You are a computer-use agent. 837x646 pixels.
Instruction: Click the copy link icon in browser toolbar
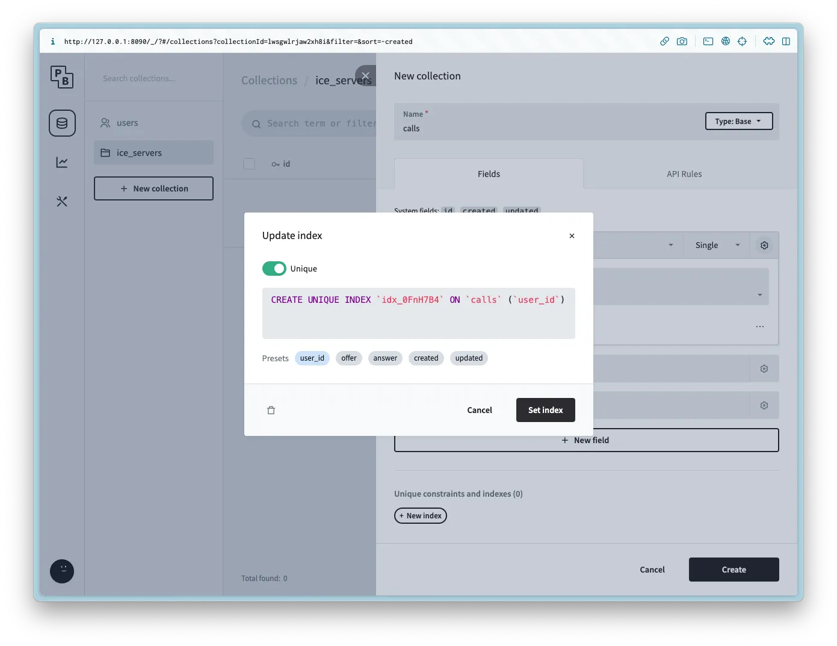[664, 42]
